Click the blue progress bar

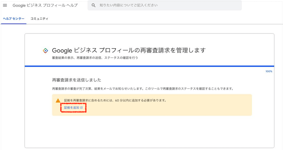tap(149, 66)
